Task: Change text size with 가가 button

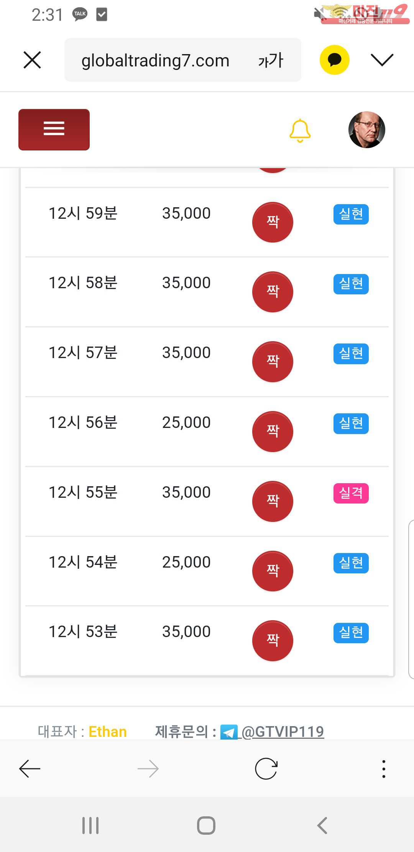Action: tap(271, 61)
